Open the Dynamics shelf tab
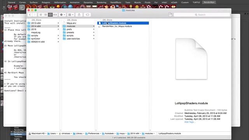Screen dimensions: 249x140 pyautogui.click(x=88, y=2)
